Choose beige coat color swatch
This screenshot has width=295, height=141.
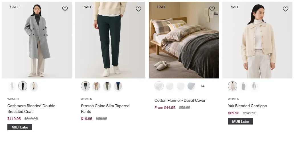click(x=34, y=86)
